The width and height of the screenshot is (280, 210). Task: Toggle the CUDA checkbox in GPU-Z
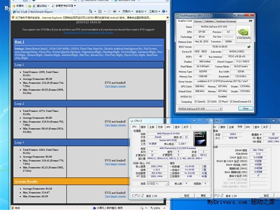click(x=208, y=101)
